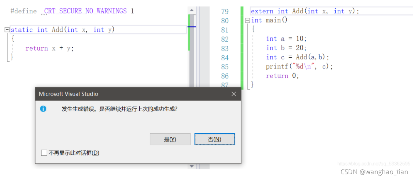Click the left editor scrollbar up arrow

(192, 10)
